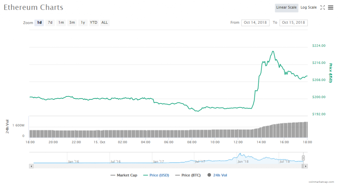Grab the navigator range handle
338x187 pixels.
tap(303, 158)
